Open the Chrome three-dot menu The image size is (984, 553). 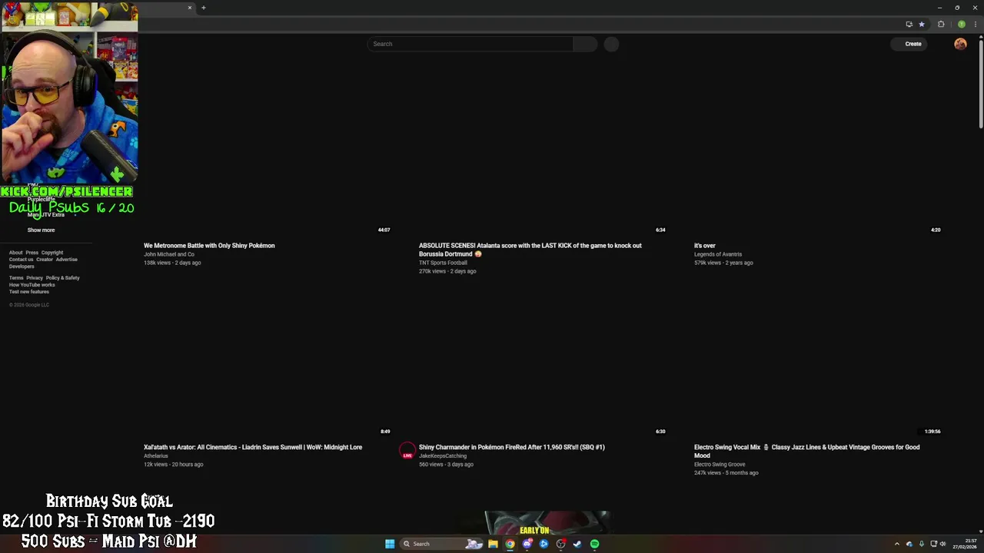click(976, 24)
